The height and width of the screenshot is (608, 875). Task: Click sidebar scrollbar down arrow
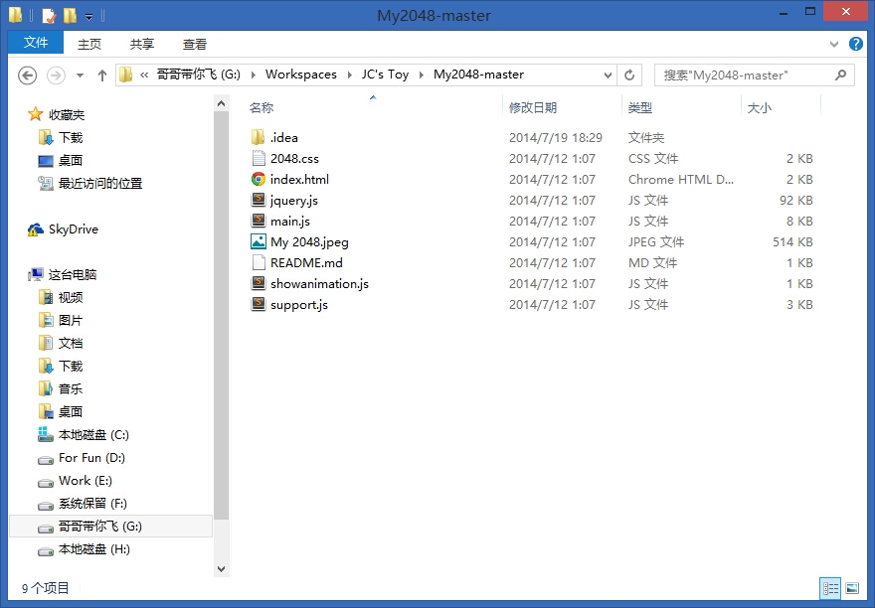pyautogui.click(x=221, y=569)
